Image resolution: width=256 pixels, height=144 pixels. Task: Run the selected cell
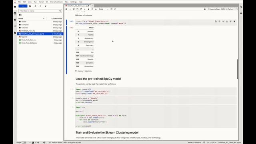click(x=85, y=9)
